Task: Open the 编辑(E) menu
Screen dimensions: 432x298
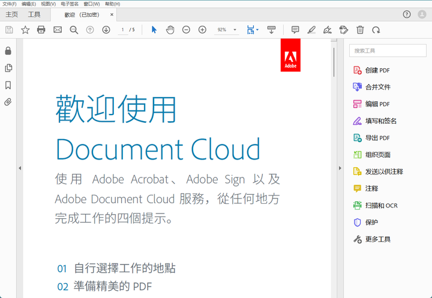Action: (29, 4)
